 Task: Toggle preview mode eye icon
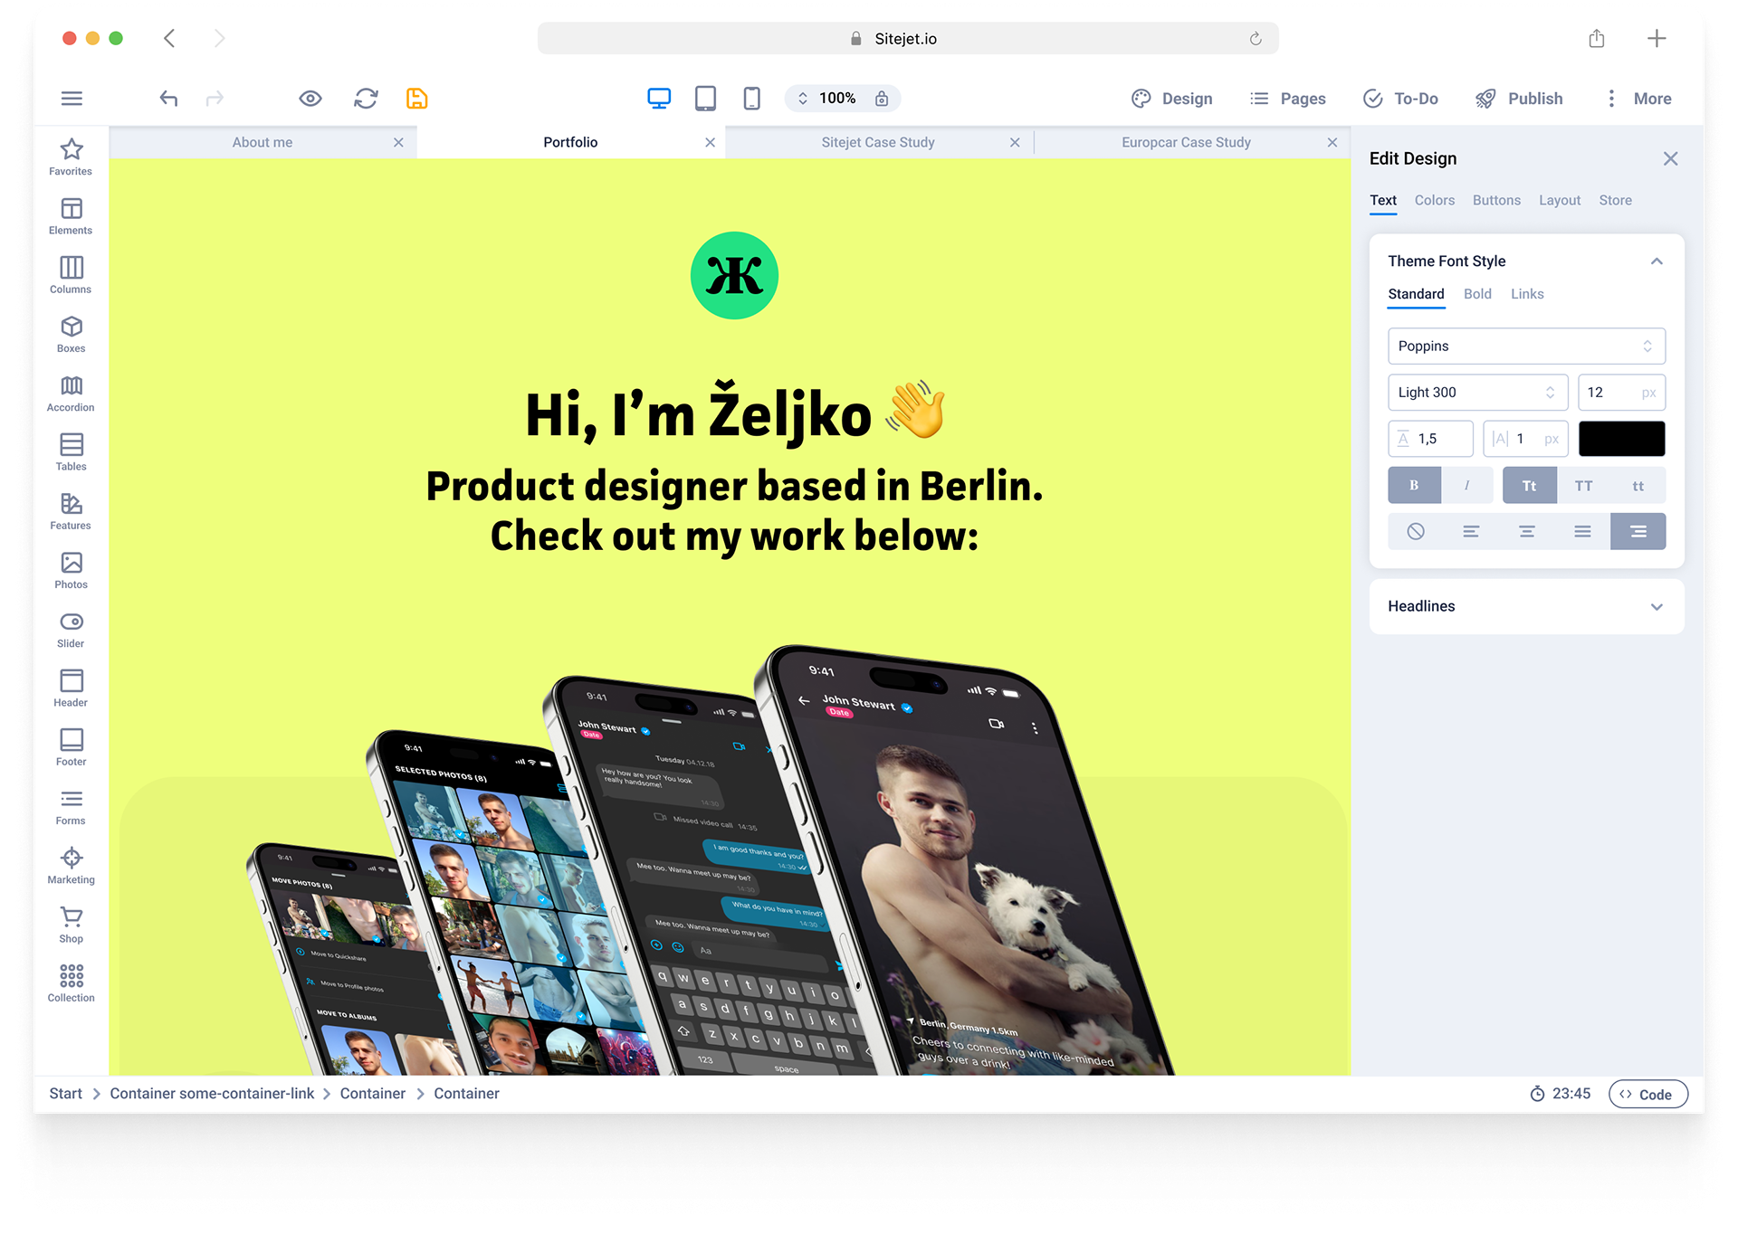tap(310, 99)
